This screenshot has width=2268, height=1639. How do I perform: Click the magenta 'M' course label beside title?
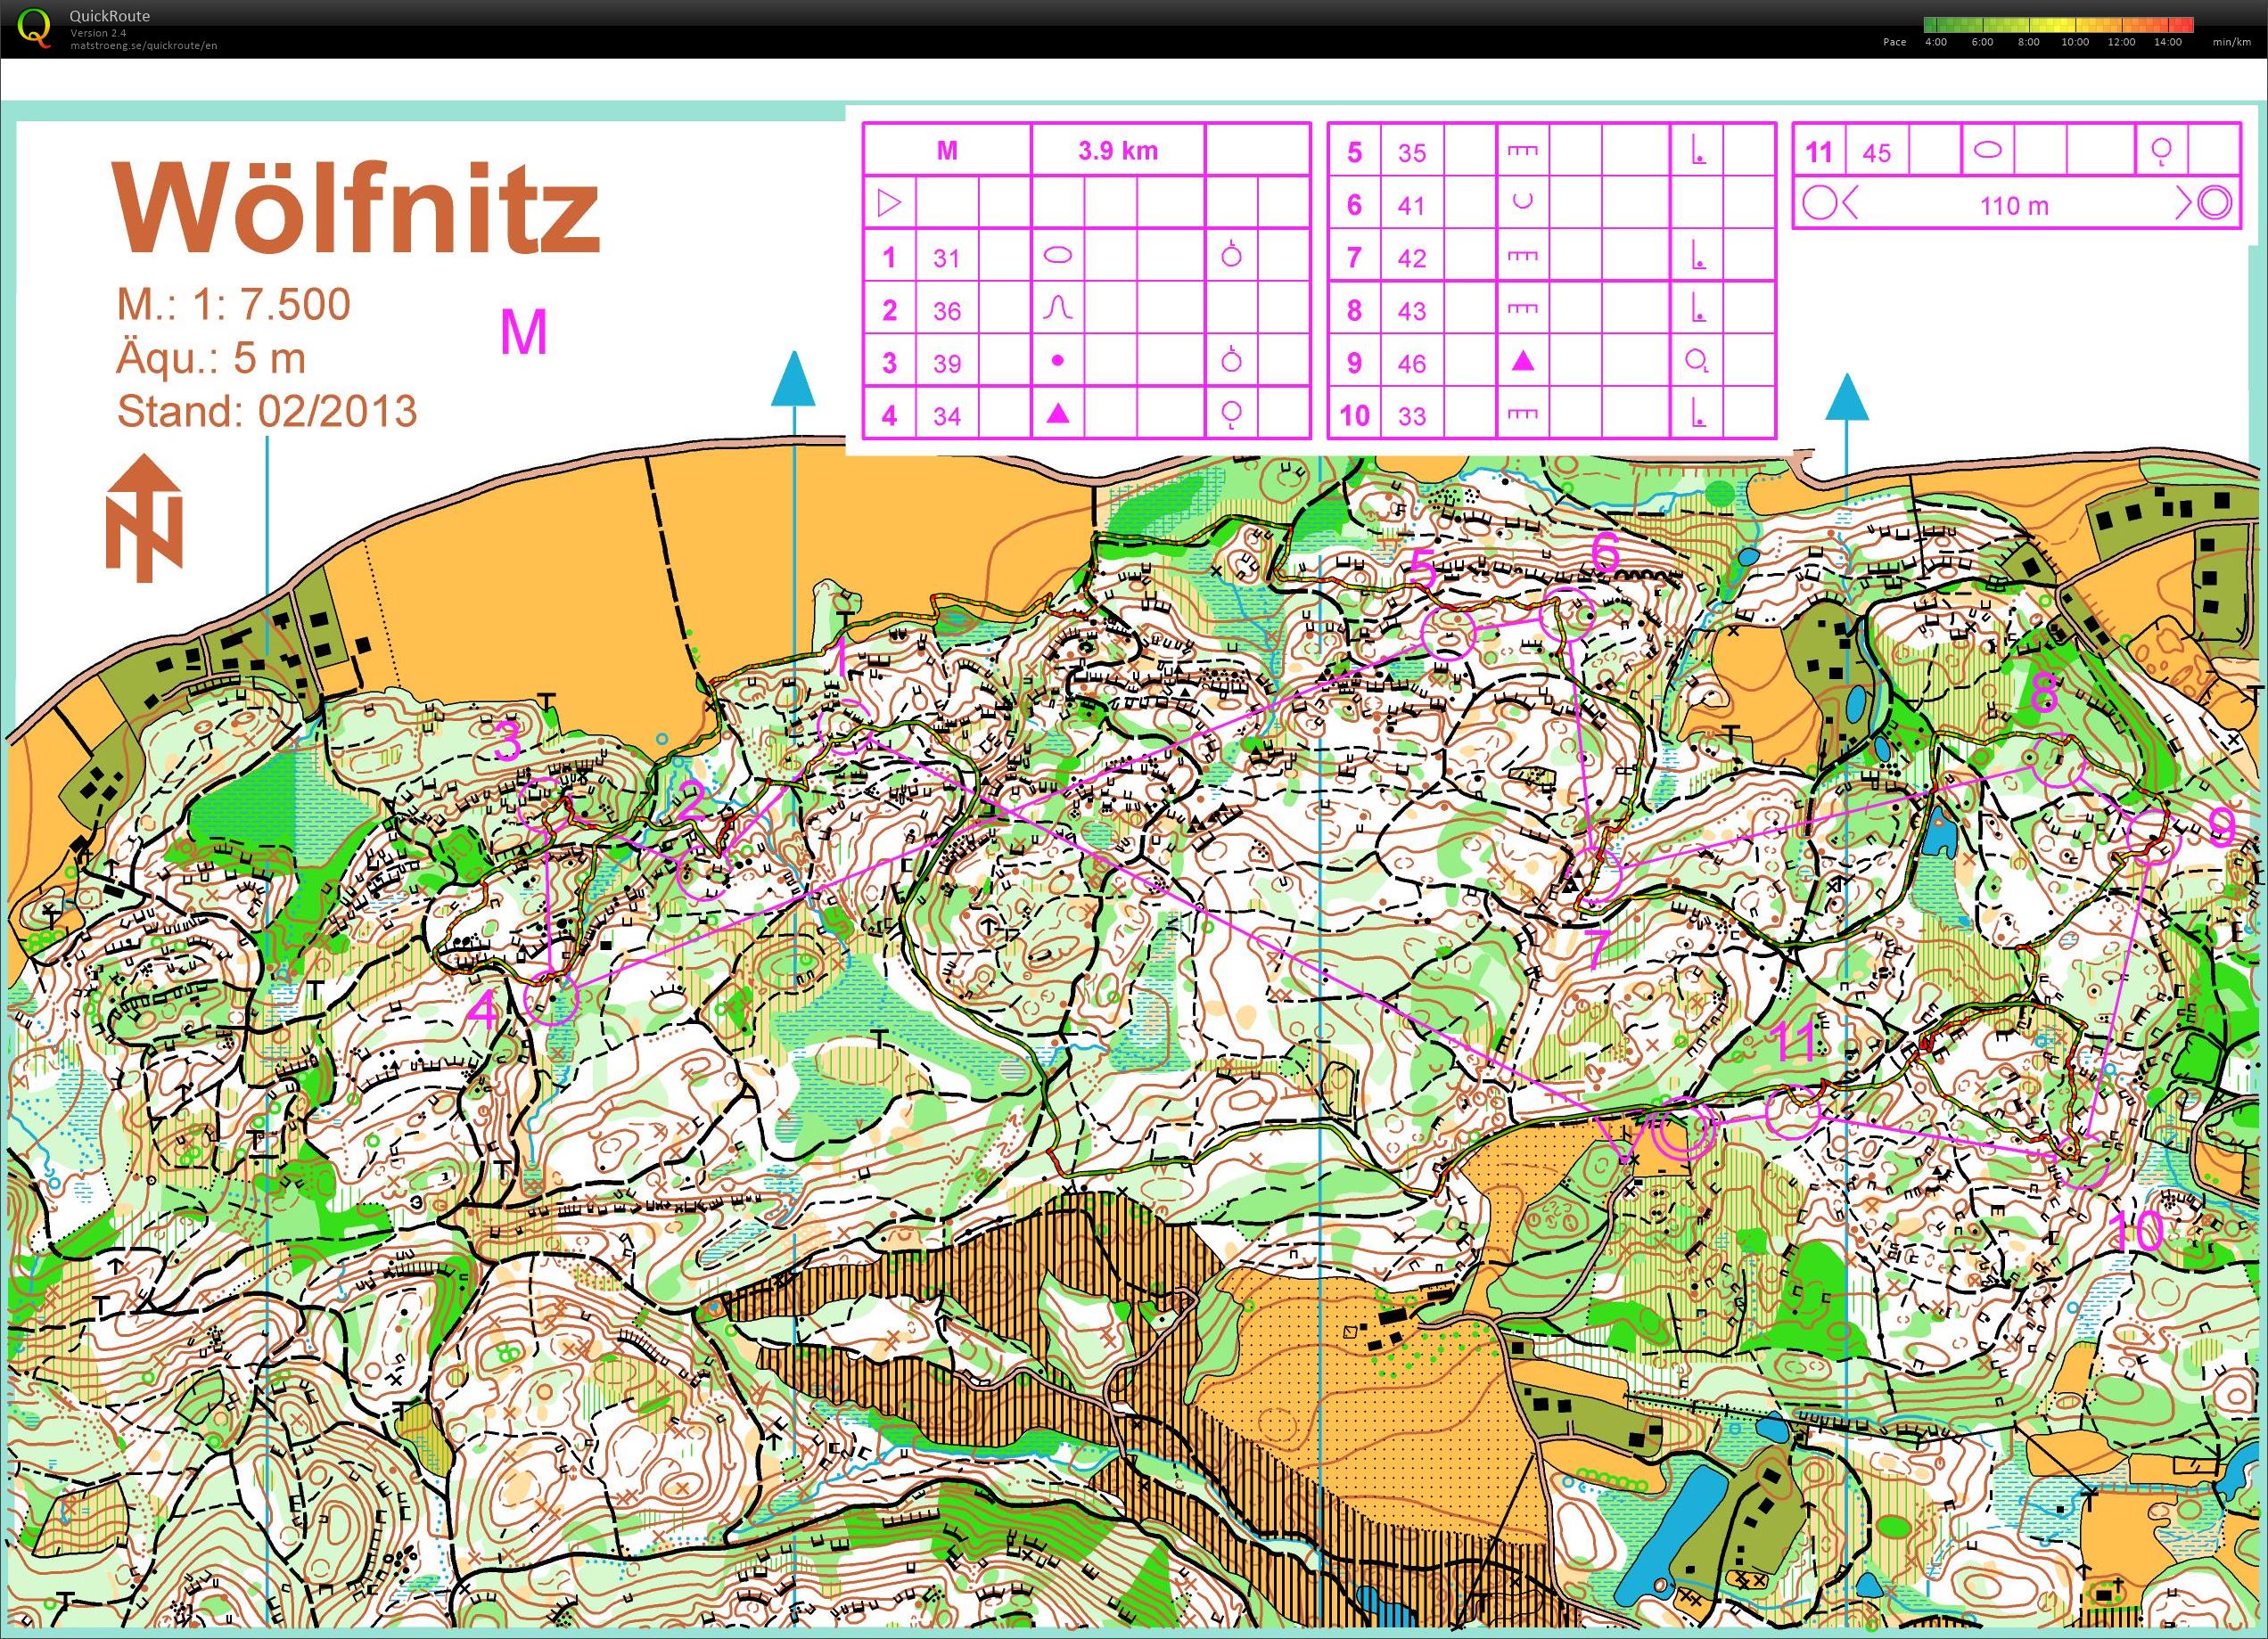[524, 333]
